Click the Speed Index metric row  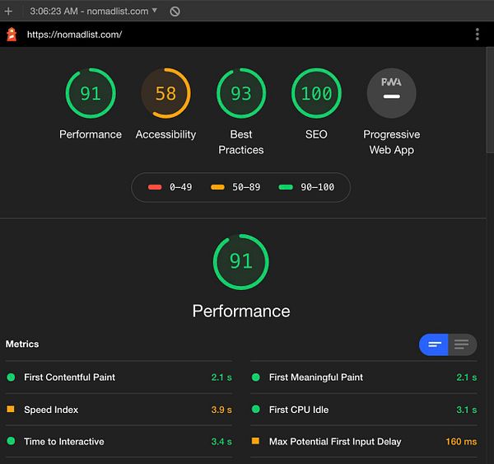[119, 410]
